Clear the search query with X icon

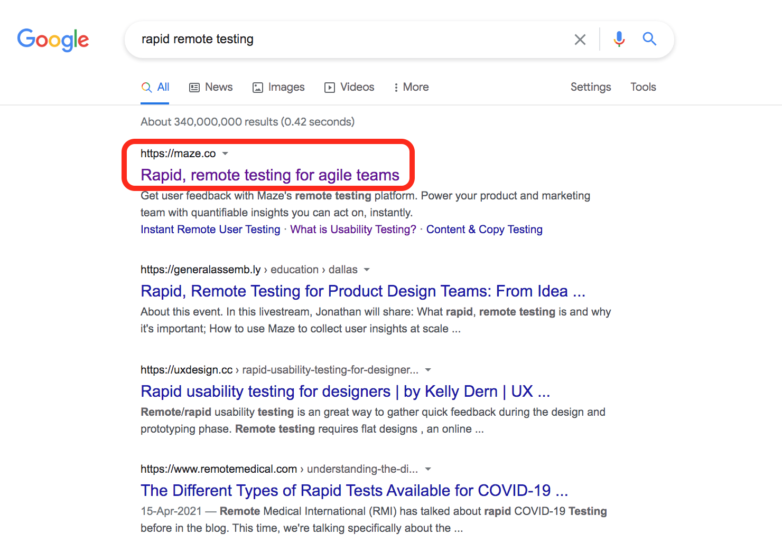point(580,40)
